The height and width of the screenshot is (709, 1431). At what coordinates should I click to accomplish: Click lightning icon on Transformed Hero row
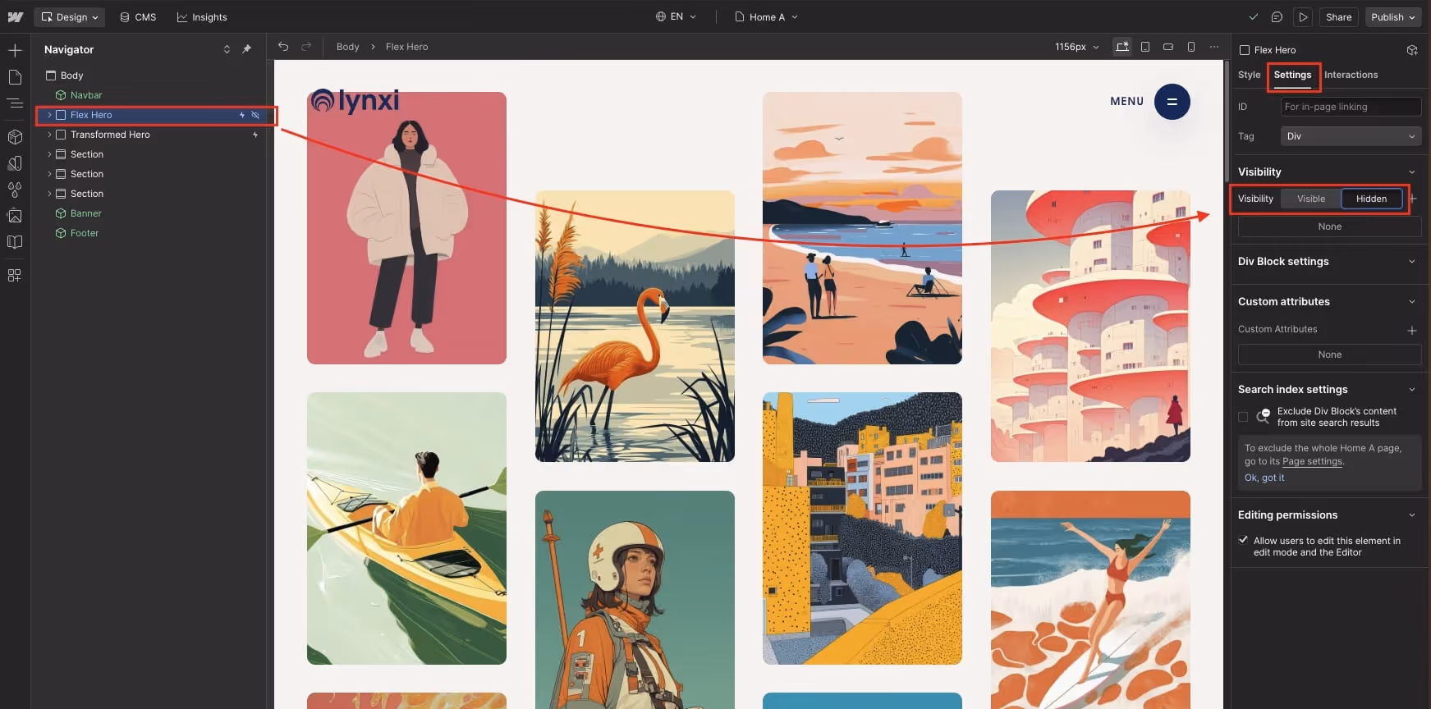pyautogui.click(x=255, y=135)
